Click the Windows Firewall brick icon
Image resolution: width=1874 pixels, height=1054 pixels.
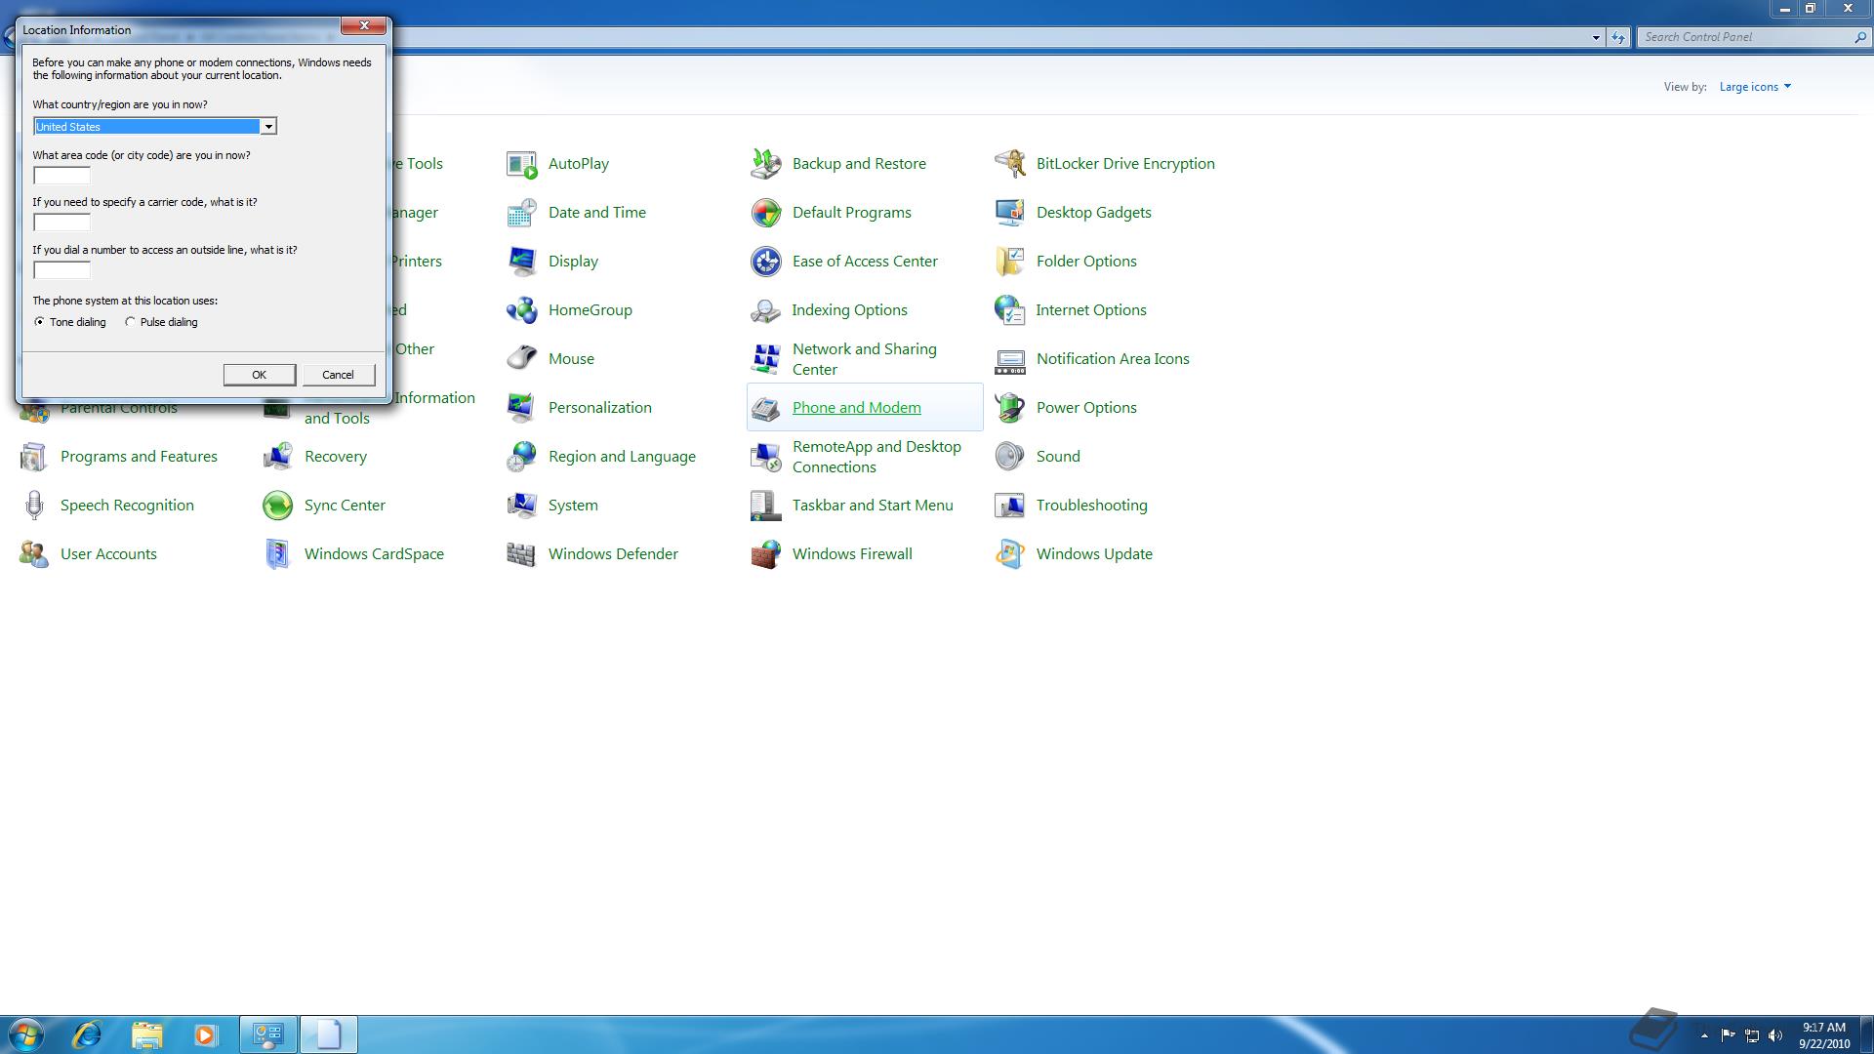tap(765, 554)
